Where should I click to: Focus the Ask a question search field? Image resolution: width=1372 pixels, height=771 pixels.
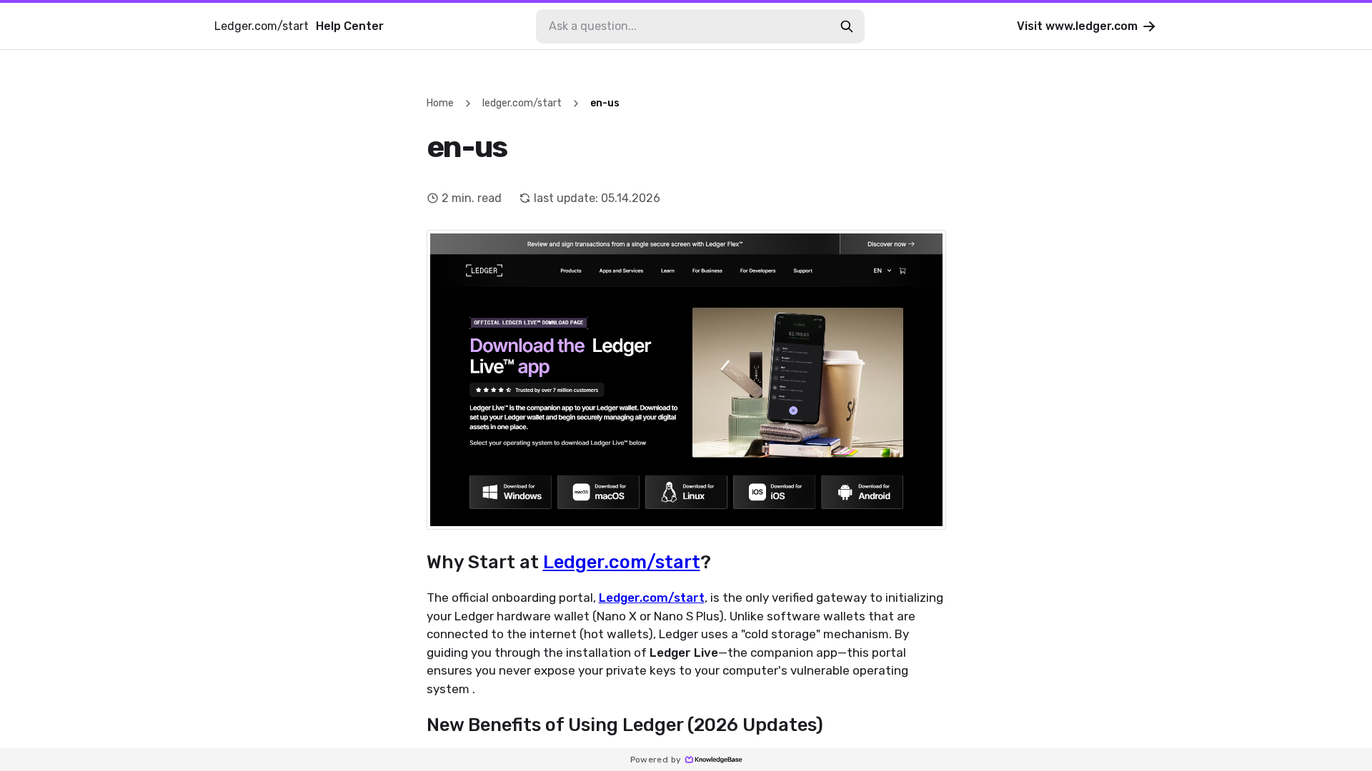pyautogui.click(x=700, y=26)
